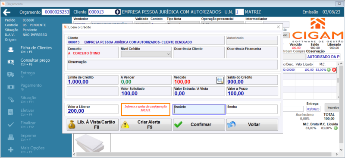Select Entrega sidebar option

point(28,74)
